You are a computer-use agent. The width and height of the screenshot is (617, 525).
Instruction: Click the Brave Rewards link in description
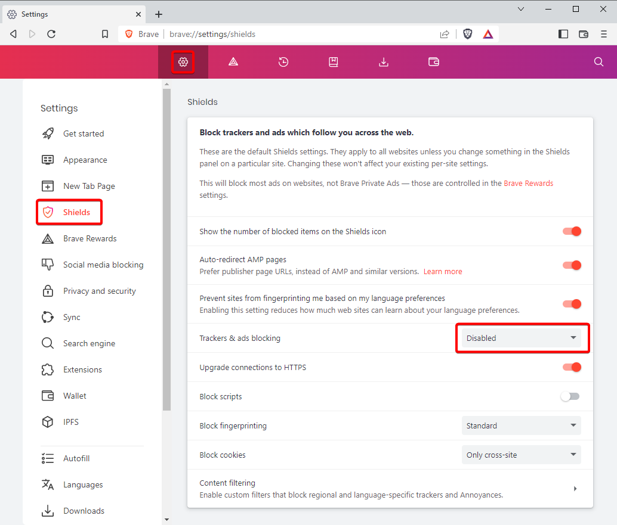[529, 183]
